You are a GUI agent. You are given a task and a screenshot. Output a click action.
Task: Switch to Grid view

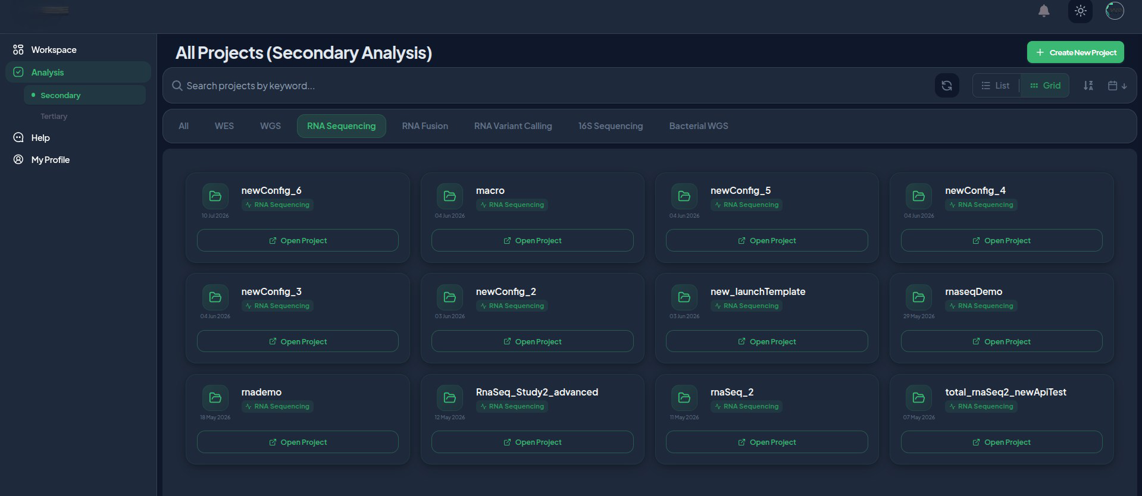click(x=1045, y=86)
